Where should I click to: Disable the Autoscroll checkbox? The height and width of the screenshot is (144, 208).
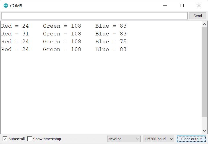[x=5, y=139]
